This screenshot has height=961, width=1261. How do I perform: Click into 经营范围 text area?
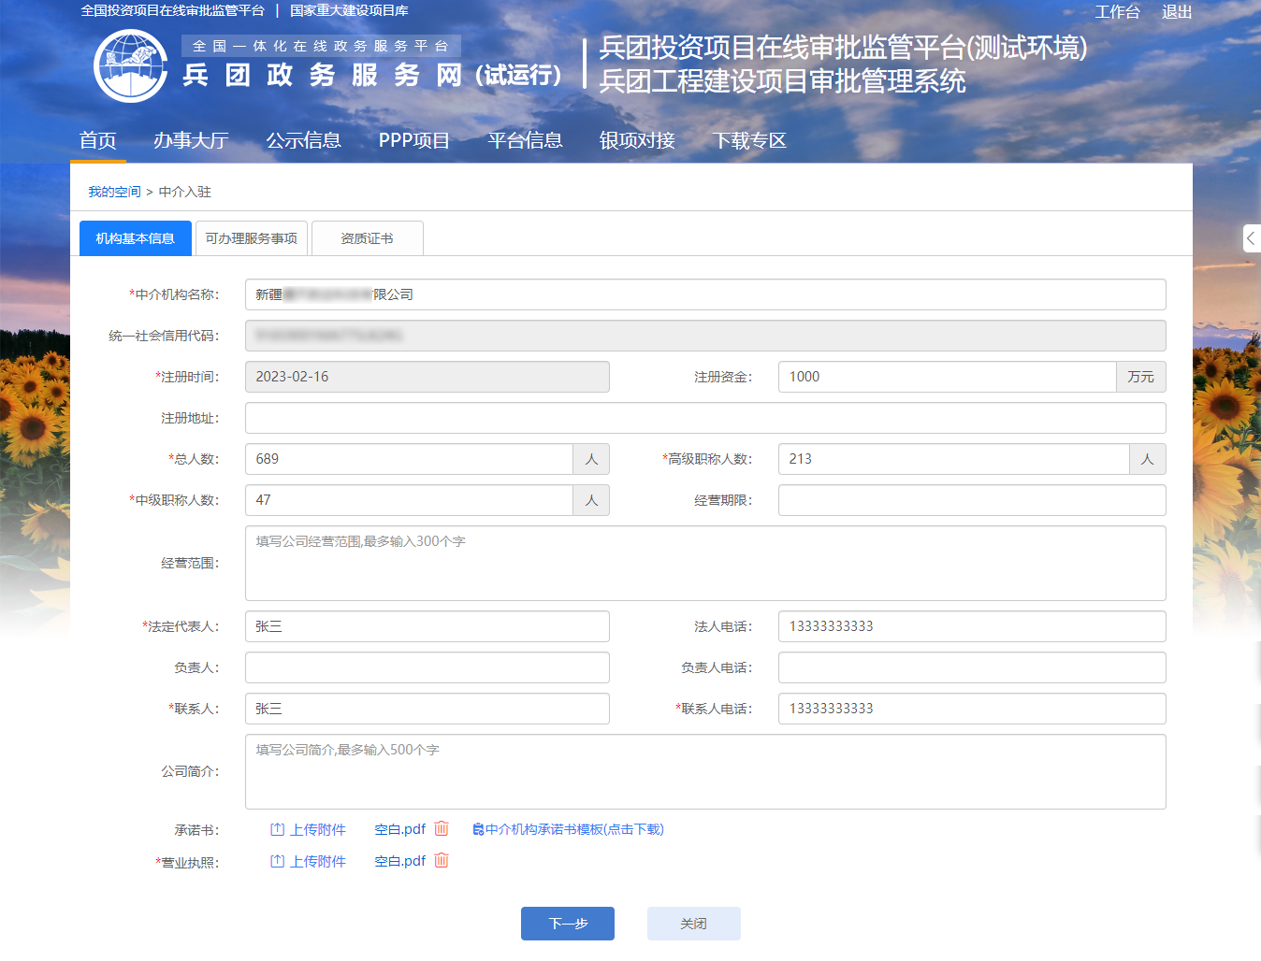point(704,563)
